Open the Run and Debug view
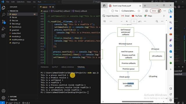The width and height of the screenshot is (186, 104). (3, 29)
